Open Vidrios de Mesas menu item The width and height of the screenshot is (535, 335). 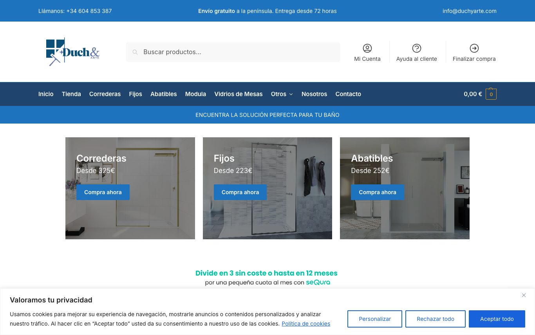(239, 94)
